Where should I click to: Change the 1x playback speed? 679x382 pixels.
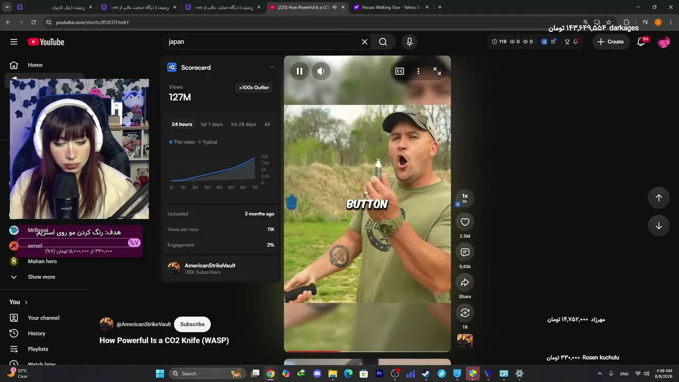[465, 198]
